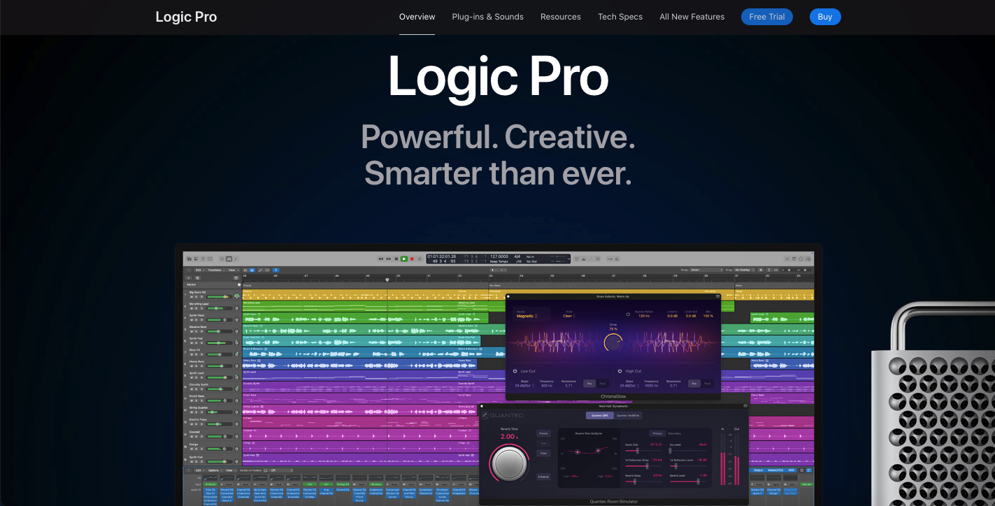Click the Quantec Reverb Time knob
This screenshot has height=506, width=995.
(x=509, y=464)
